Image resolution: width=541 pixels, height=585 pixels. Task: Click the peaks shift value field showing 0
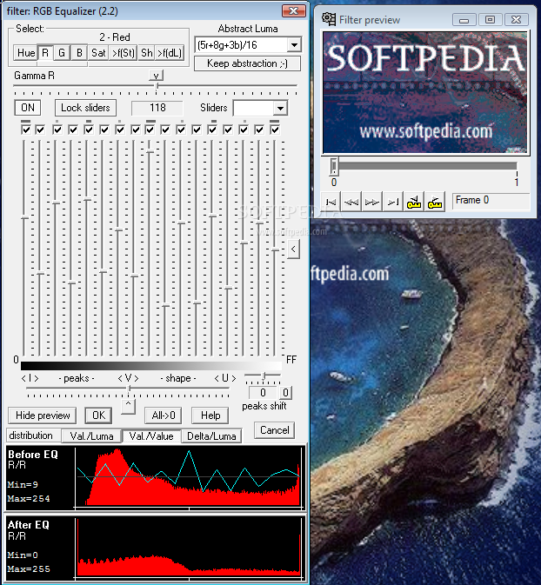263,393
